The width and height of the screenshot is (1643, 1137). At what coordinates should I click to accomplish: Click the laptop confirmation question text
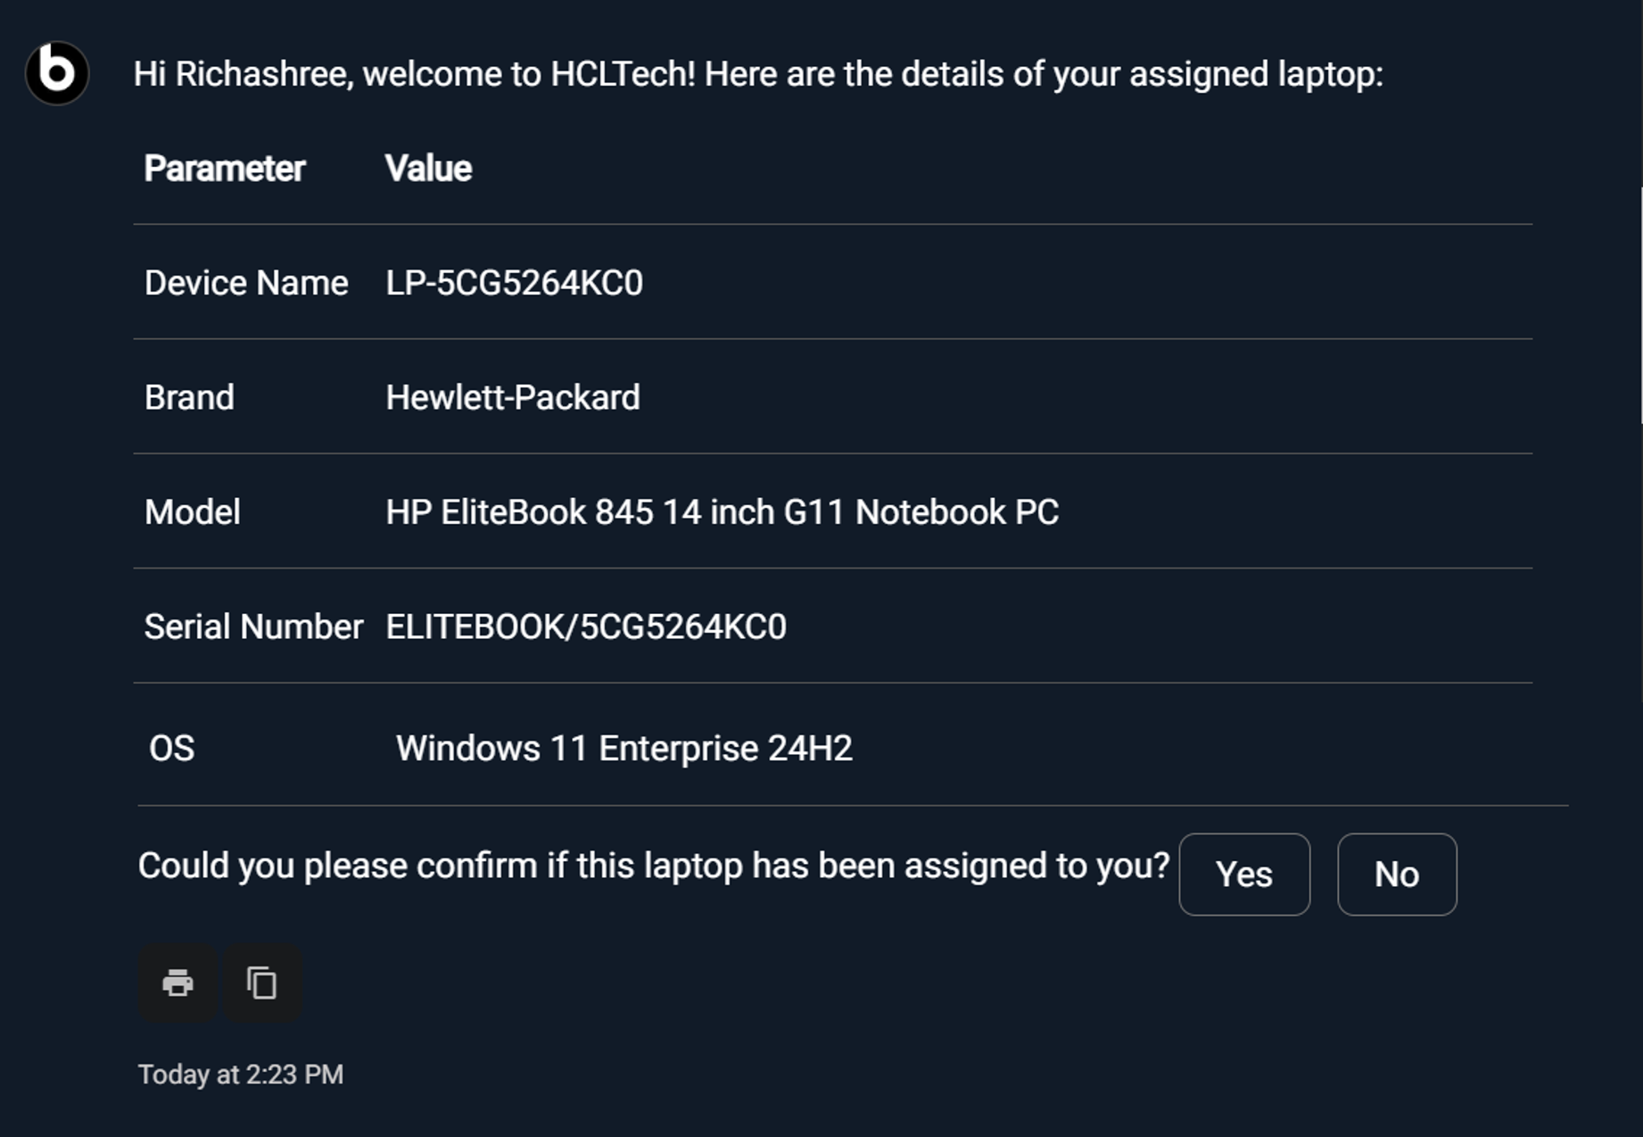[x=653, y=866]
